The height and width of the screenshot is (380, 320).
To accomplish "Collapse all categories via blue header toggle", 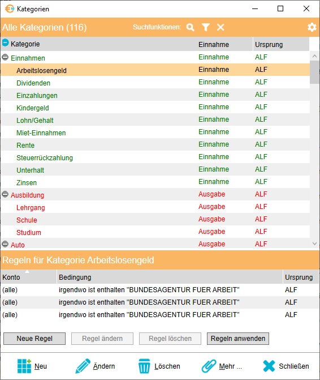I will pos(5,43).
